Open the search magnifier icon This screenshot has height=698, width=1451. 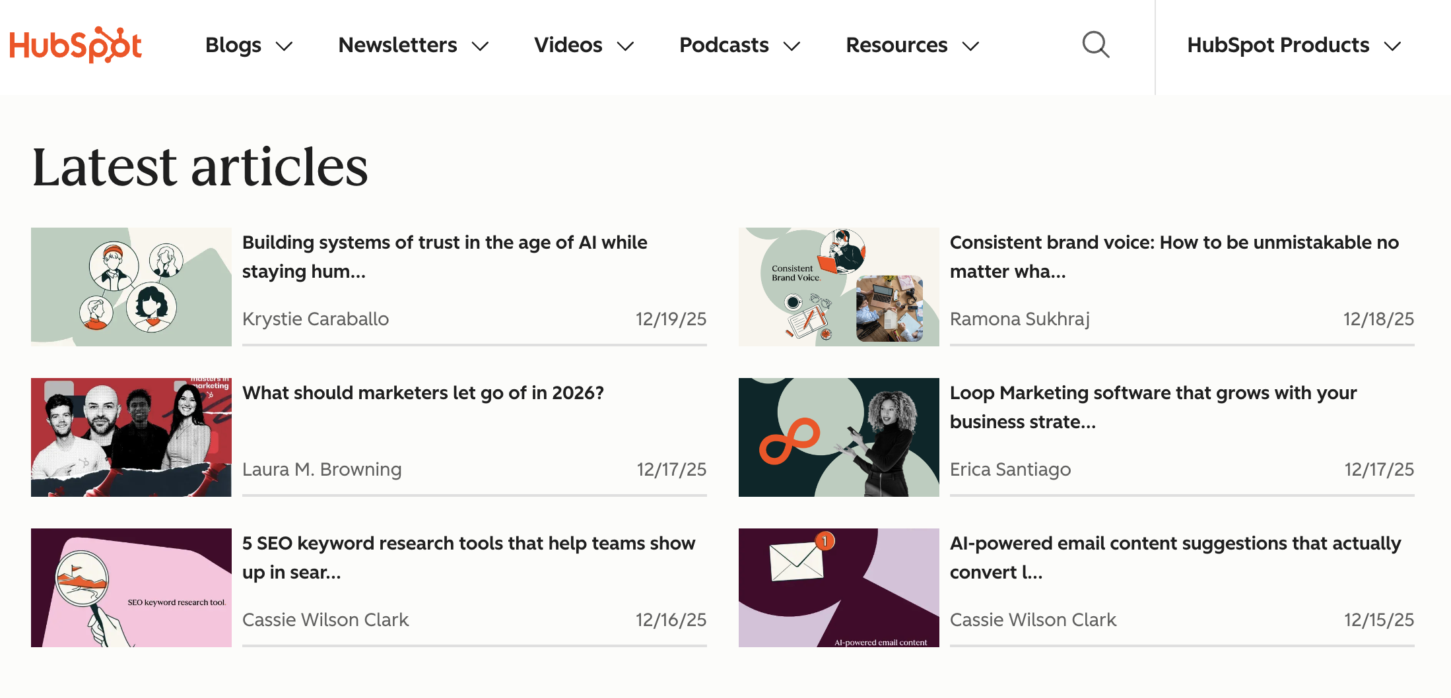tap(1095, 45)
